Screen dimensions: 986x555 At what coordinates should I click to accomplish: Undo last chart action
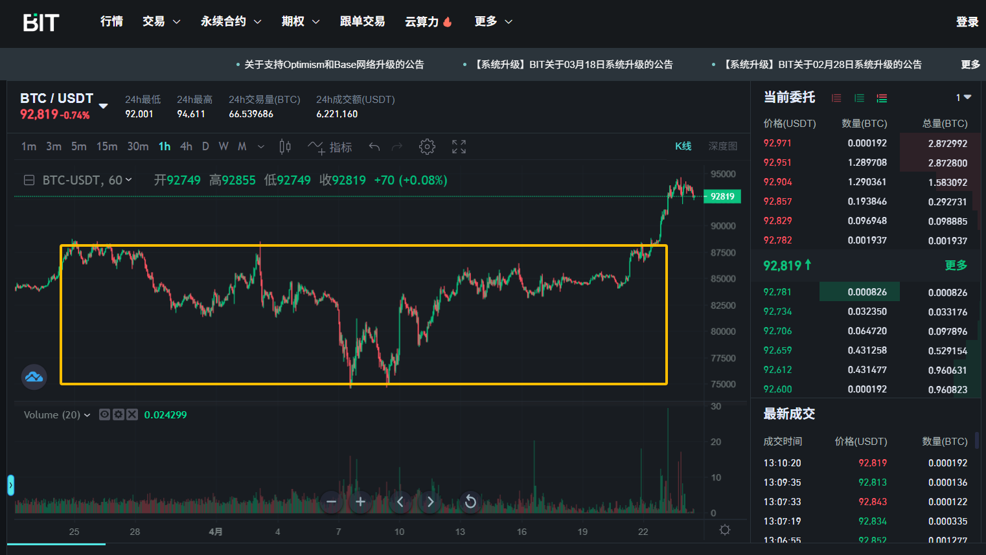click(374, 147)
